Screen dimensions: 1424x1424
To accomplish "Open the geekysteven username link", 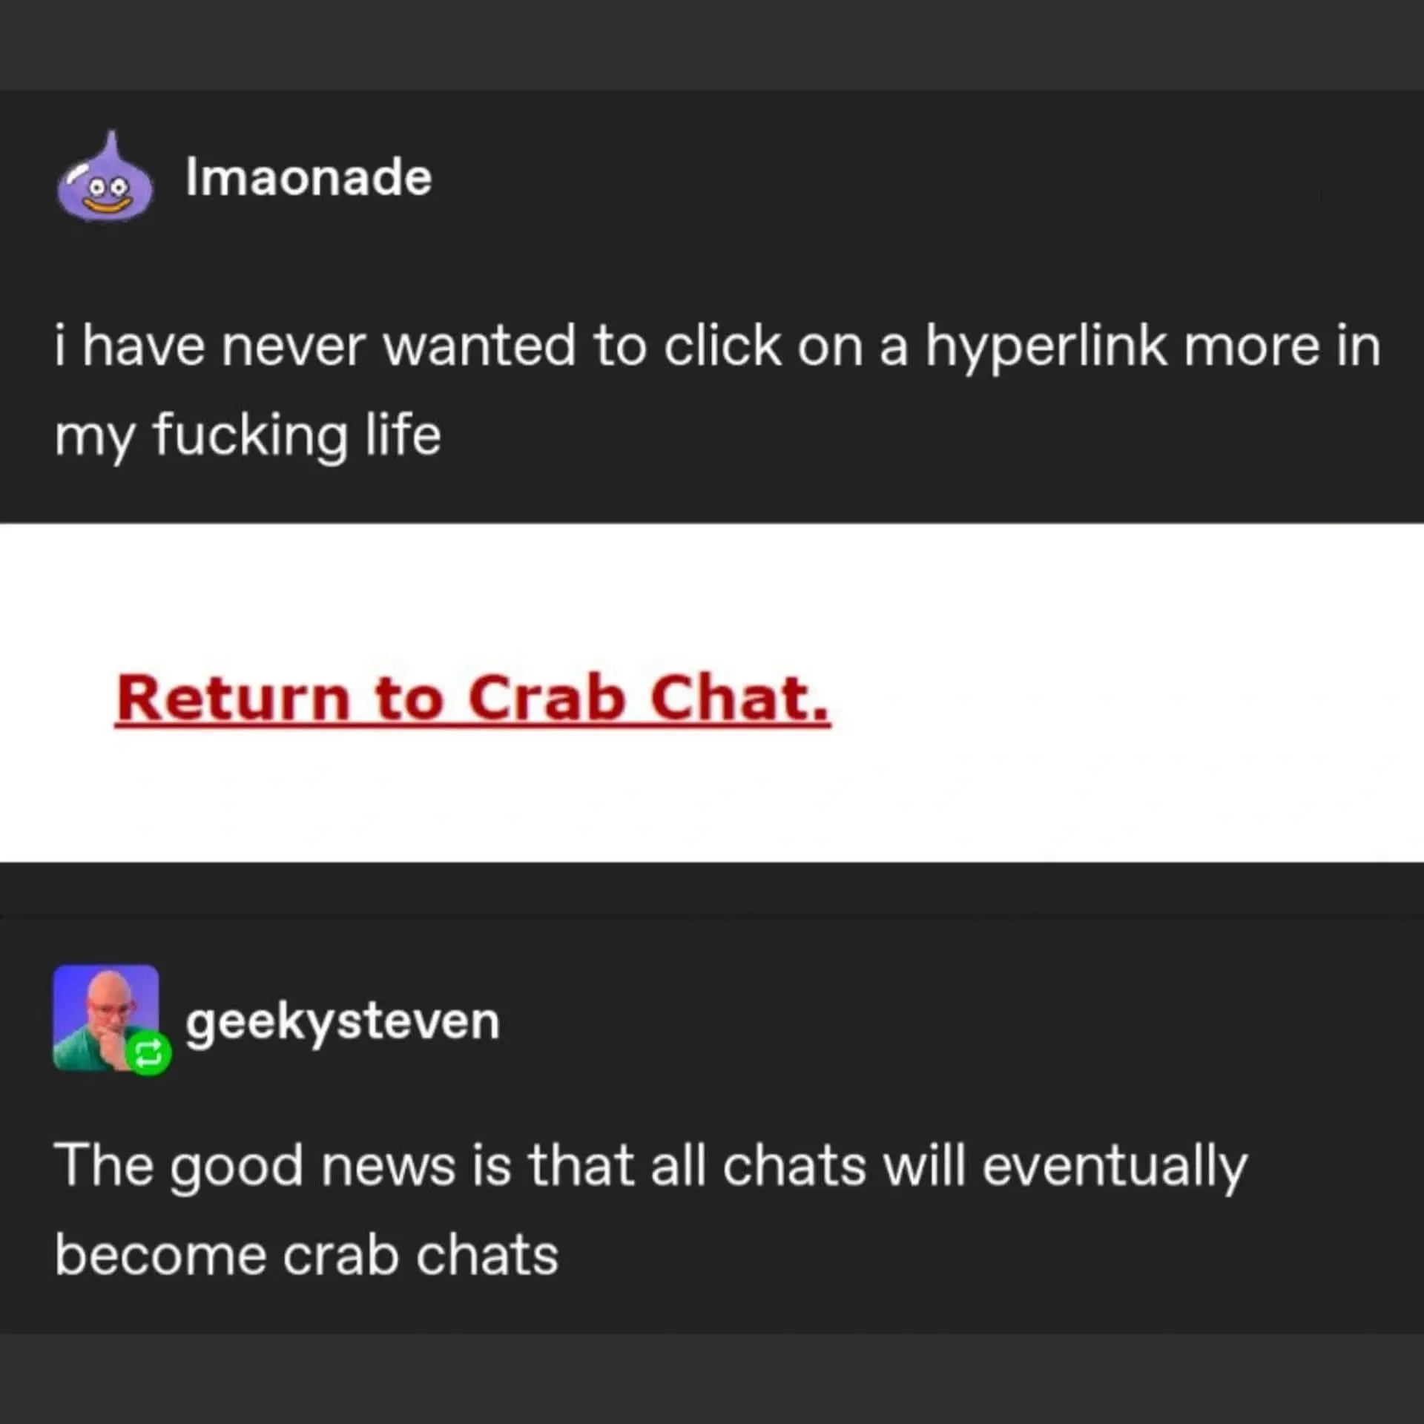I will pyautogui.click(x=342, y=1022).
